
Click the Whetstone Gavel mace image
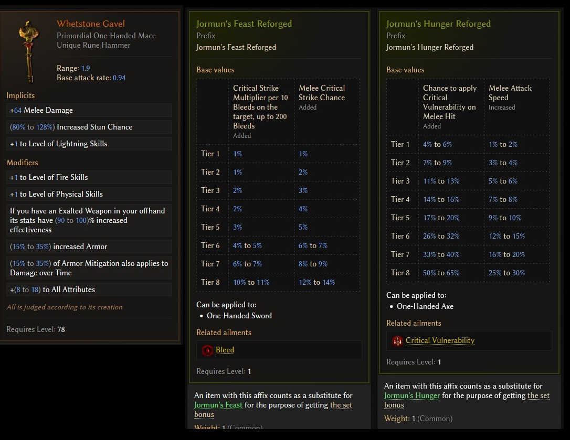(x=26, y=51)
